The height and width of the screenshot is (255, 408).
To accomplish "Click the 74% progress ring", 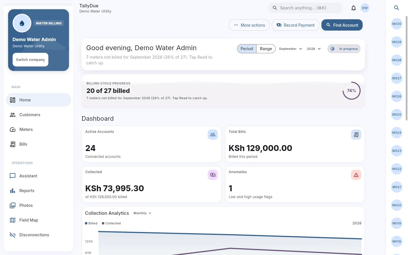I will (351, 91).
